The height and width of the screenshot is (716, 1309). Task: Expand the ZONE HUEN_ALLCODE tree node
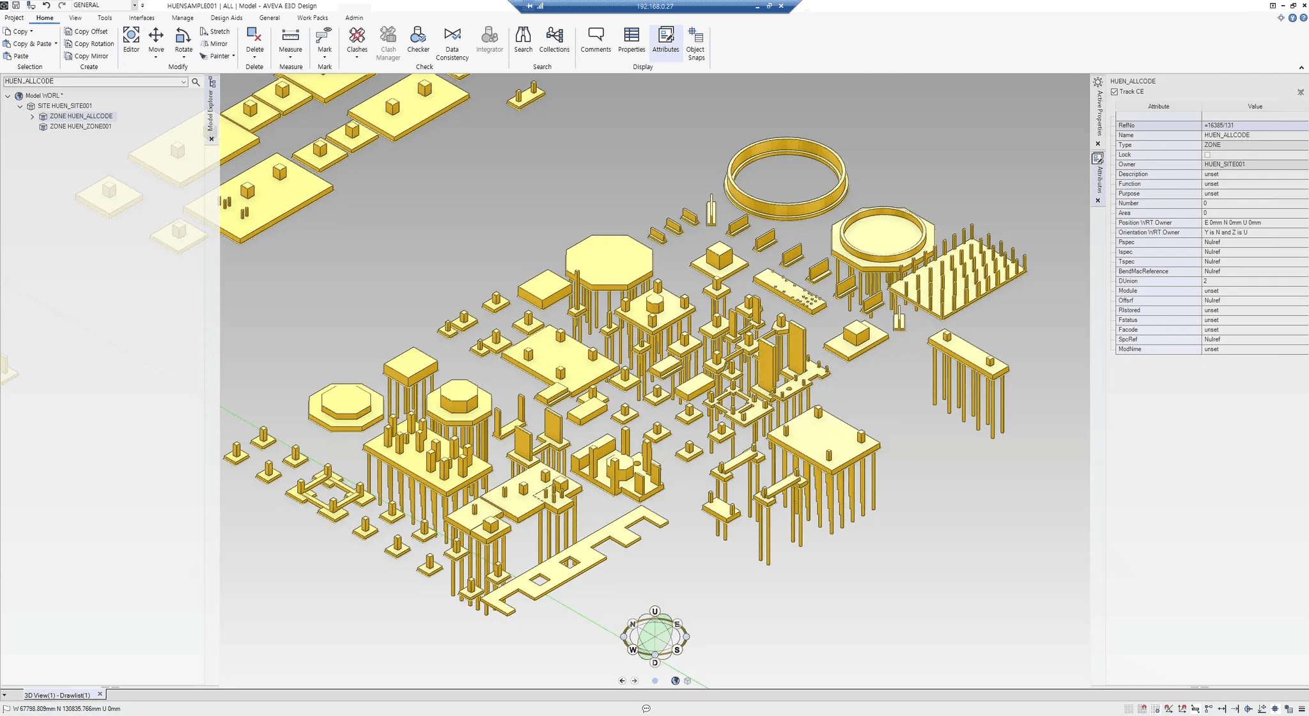32,116
